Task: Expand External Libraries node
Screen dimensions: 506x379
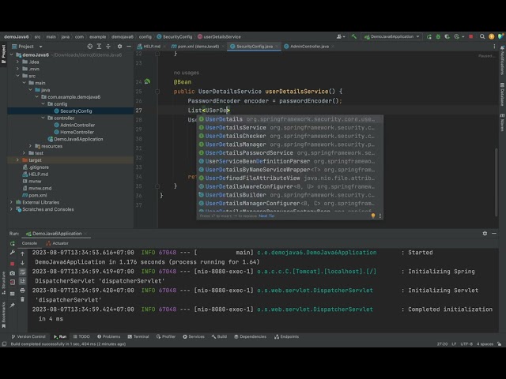Action: [11, 202]
